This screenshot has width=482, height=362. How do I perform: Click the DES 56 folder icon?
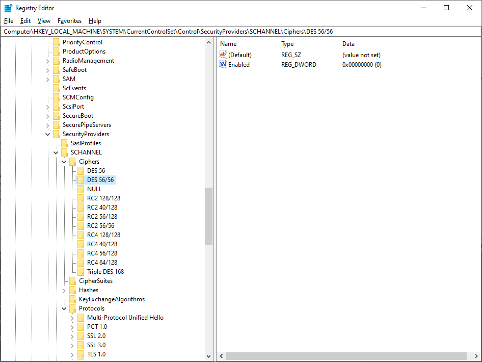[x=82, y=170]
